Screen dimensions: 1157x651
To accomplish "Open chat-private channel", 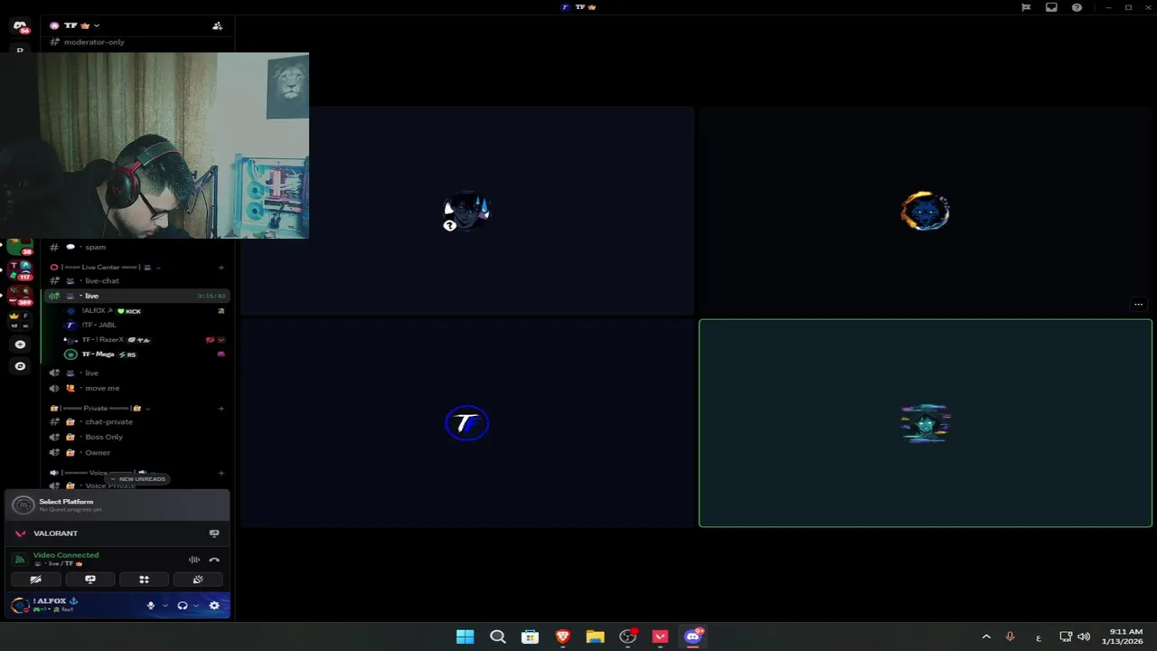I will tap(136, 422).
